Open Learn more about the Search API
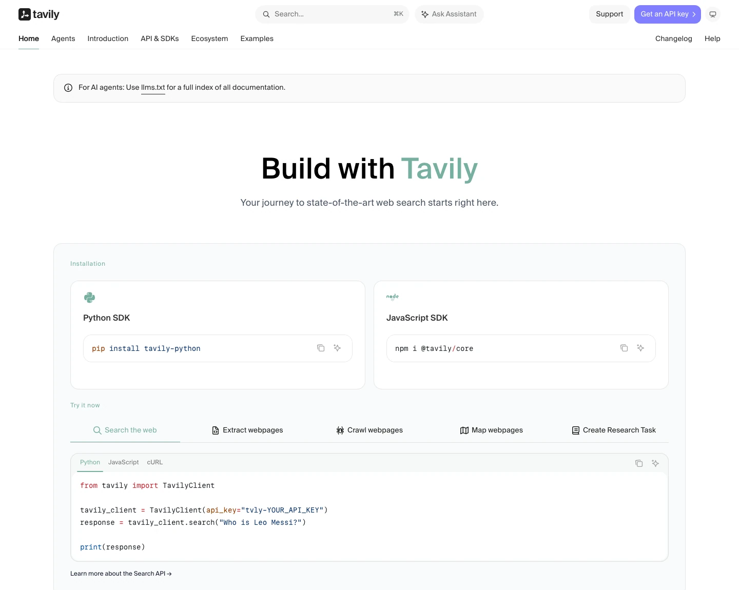Screen dimensions: 739x590 [x=121, y=574]
